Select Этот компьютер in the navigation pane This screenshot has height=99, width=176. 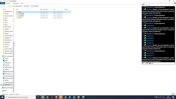click(8, 56)
